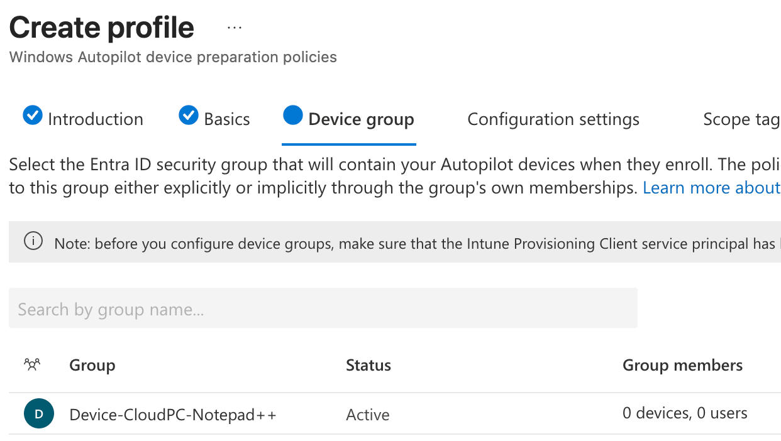Viewport: 781px width, 441px height.
Task: Switch to the Basics tab label
Action: click(x=227, y=119)
